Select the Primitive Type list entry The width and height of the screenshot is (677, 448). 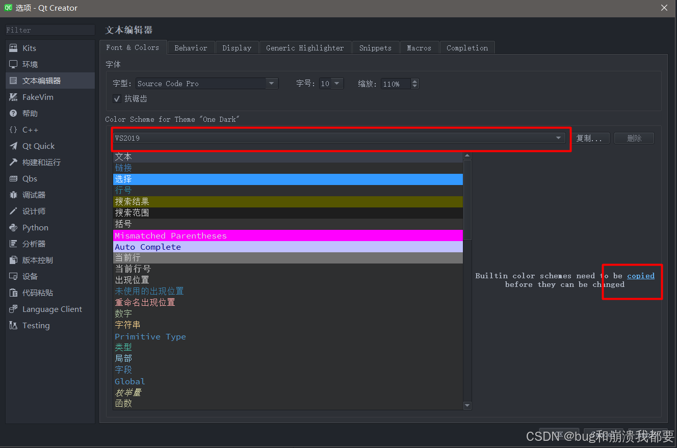pyautogui.click(x=288, y=336)
